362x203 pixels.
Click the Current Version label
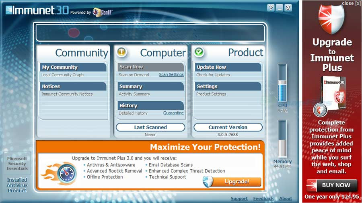coord(228,127)
